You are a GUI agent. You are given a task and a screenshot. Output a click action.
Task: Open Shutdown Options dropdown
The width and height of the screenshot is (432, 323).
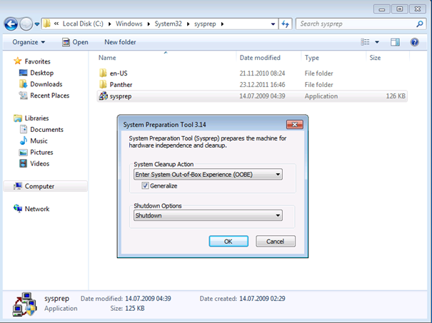coord(208,215)
